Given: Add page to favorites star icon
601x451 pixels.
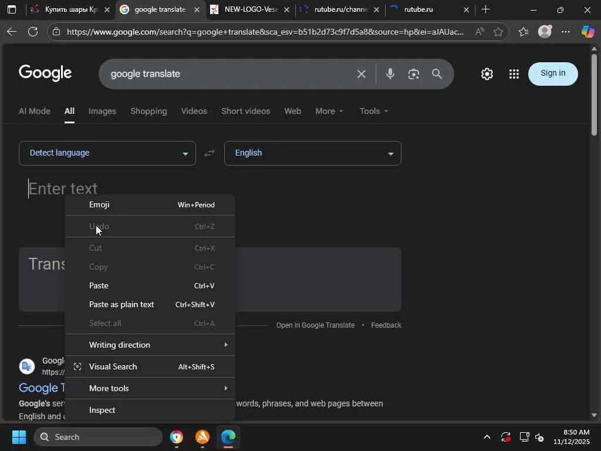Looking at the screenshot, I should pos(498,32).
